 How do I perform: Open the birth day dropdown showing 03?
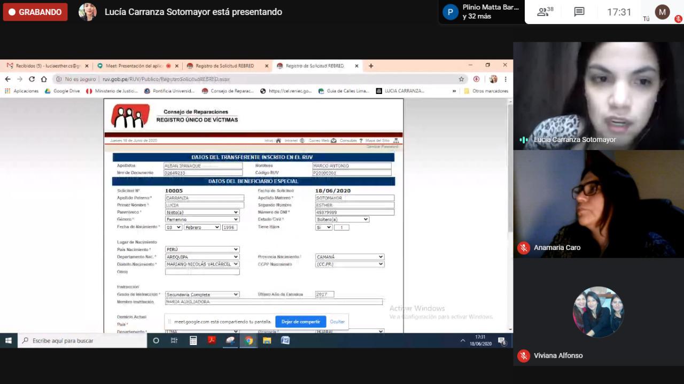coord(174,227)
